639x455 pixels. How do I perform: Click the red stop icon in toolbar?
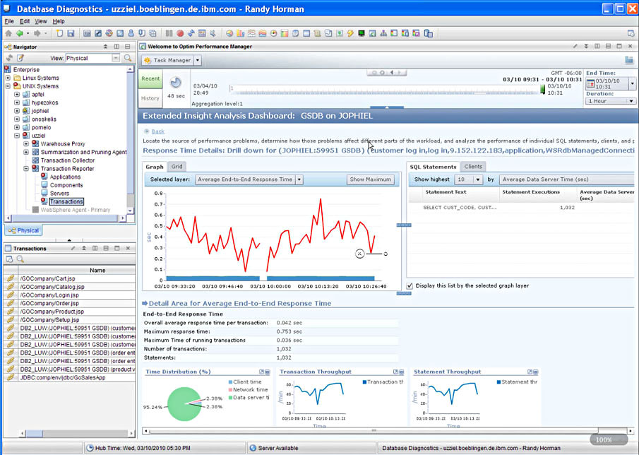[x=180, y=33]
